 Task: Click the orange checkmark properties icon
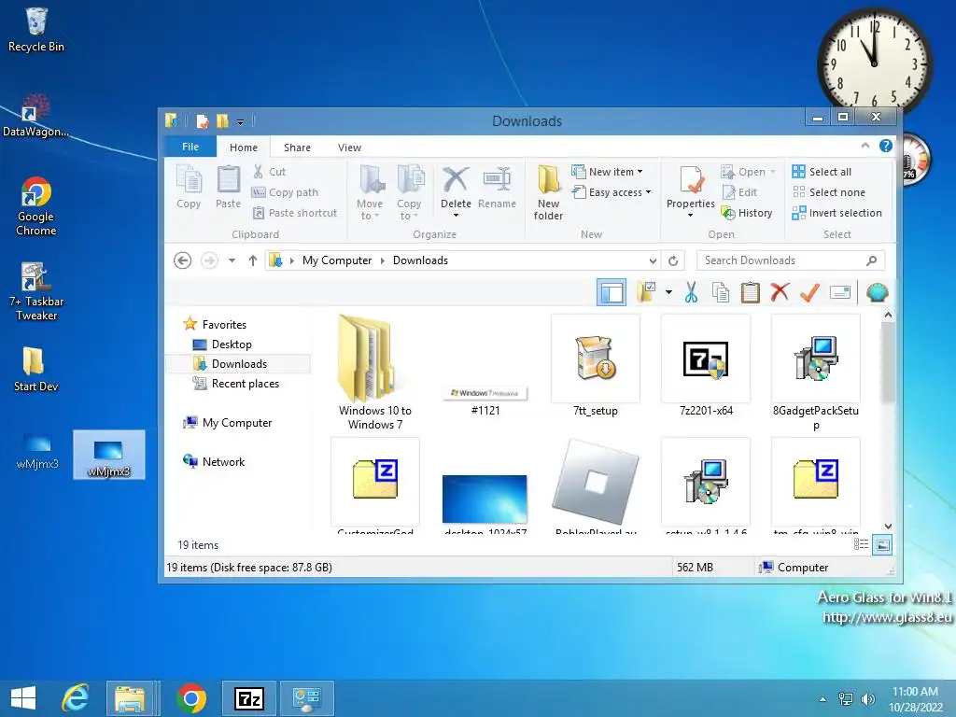tap(809, 292)
